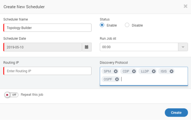Remove the ISIS protocol tag
Viewport: 191px width, 120px height.
pos(171,71)
